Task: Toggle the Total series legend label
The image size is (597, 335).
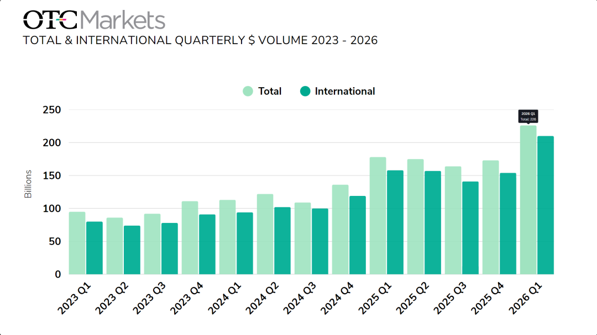Action: pos(270,92)
